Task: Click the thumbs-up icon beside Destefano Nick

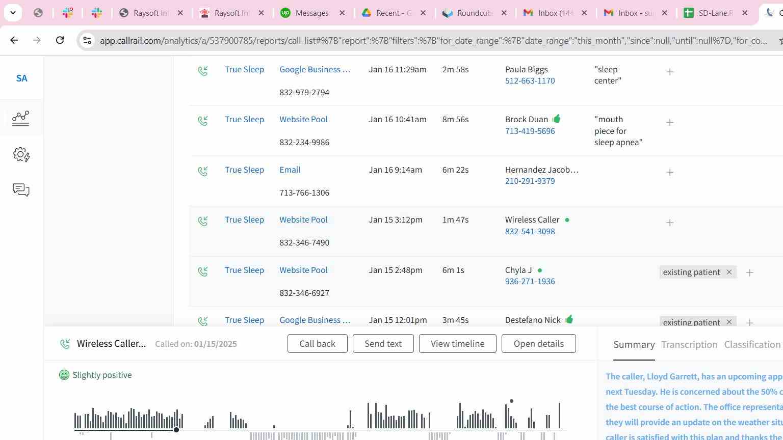Action: point(569,319)
